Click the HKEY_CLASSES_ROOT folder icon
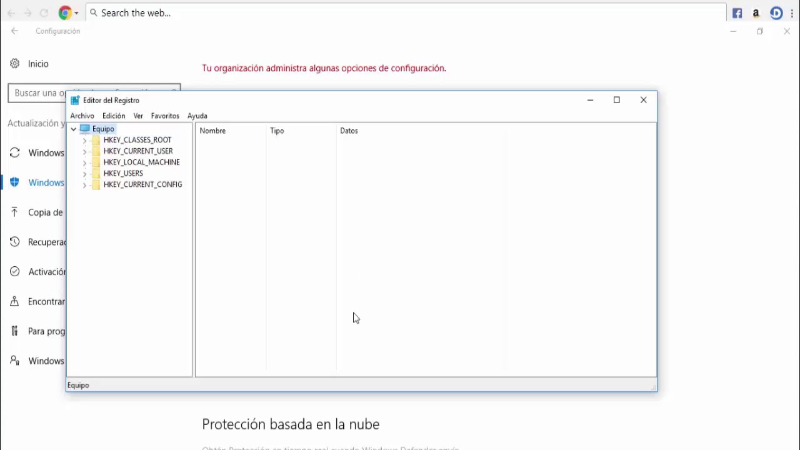Image resolution: width=800 pixels, height=450 pixels. 96,140
